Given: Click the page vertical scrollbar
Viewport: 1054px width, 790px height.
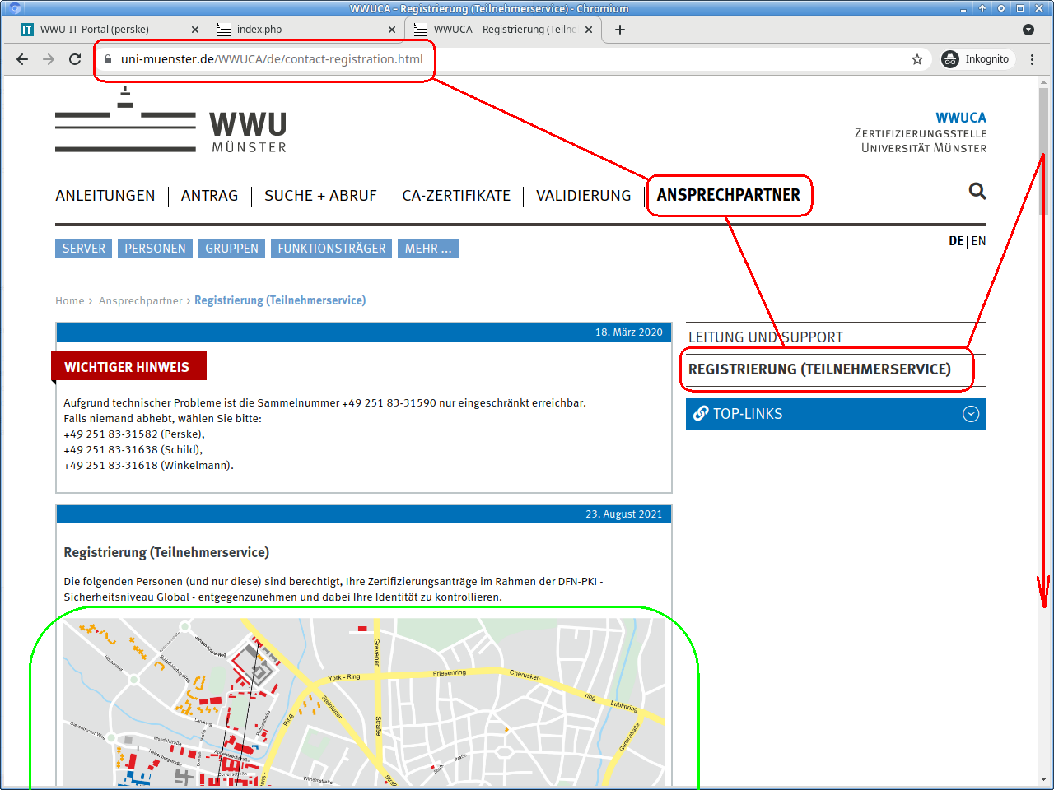Looking at the screenshot, I should [x=1043, y=411].
